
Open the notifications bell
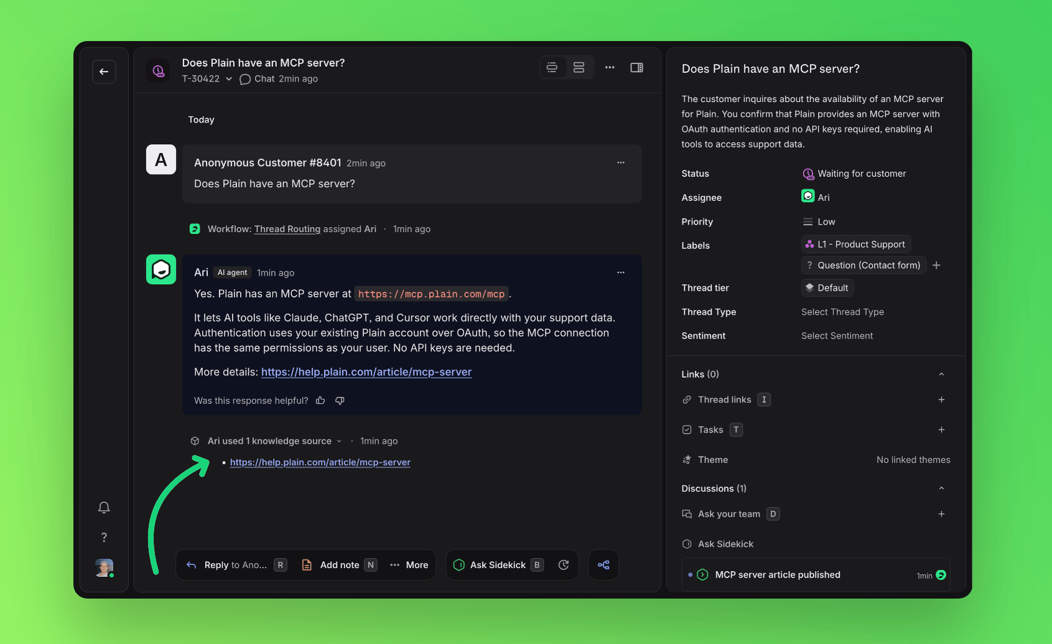(104, 508)
